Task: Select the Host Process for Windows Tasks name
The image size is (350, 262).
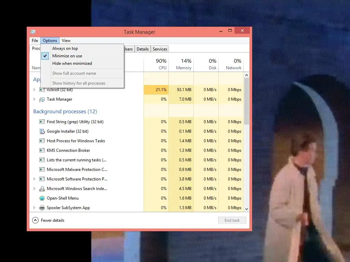Action: tap(76, 141)
